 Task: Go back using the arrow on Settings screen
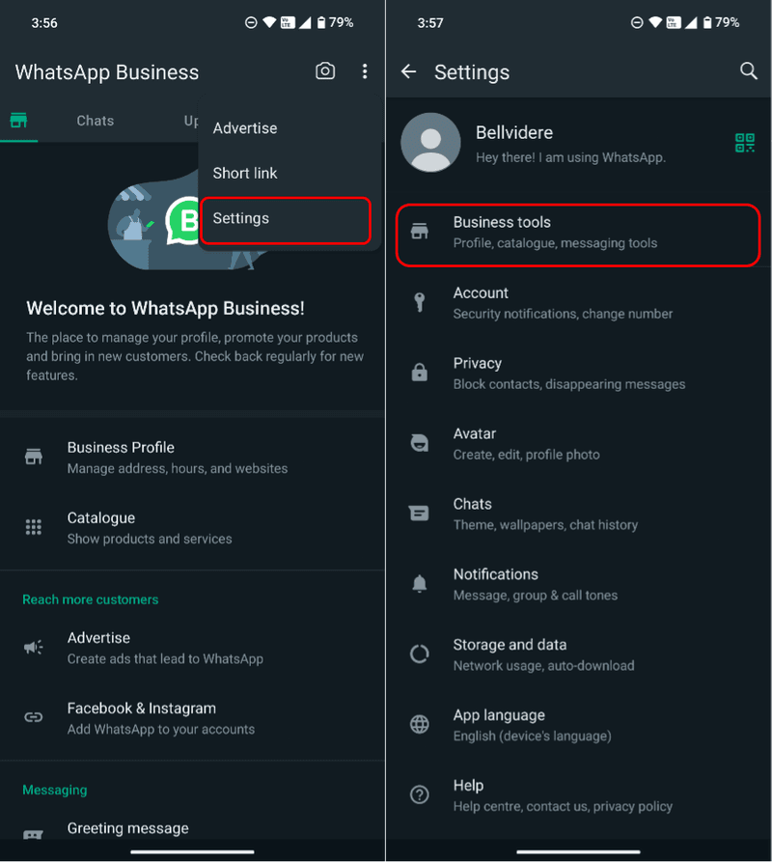pos(408,71)
